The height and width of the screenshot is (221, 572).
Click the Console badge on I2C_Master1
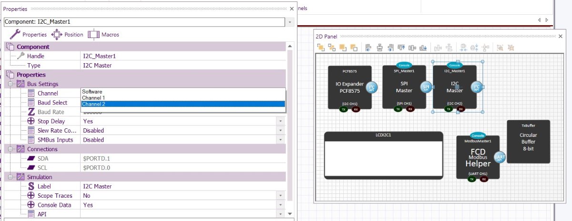(x=454, y=65)
